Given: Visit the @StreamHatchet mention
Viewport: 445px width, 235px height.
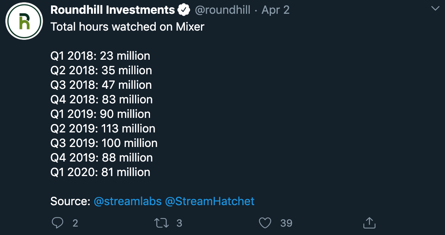Looking at the screenshot, I should (209, 201).
